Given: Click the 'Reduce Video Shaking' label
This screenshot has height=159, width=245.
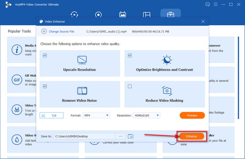Looking at the screenshot, I should (x=165, y=100).
